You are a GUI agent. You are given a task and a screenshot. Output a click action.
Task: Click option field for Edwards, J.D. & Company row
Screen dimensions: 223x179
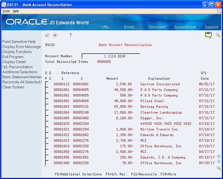(x=47, y=157)
